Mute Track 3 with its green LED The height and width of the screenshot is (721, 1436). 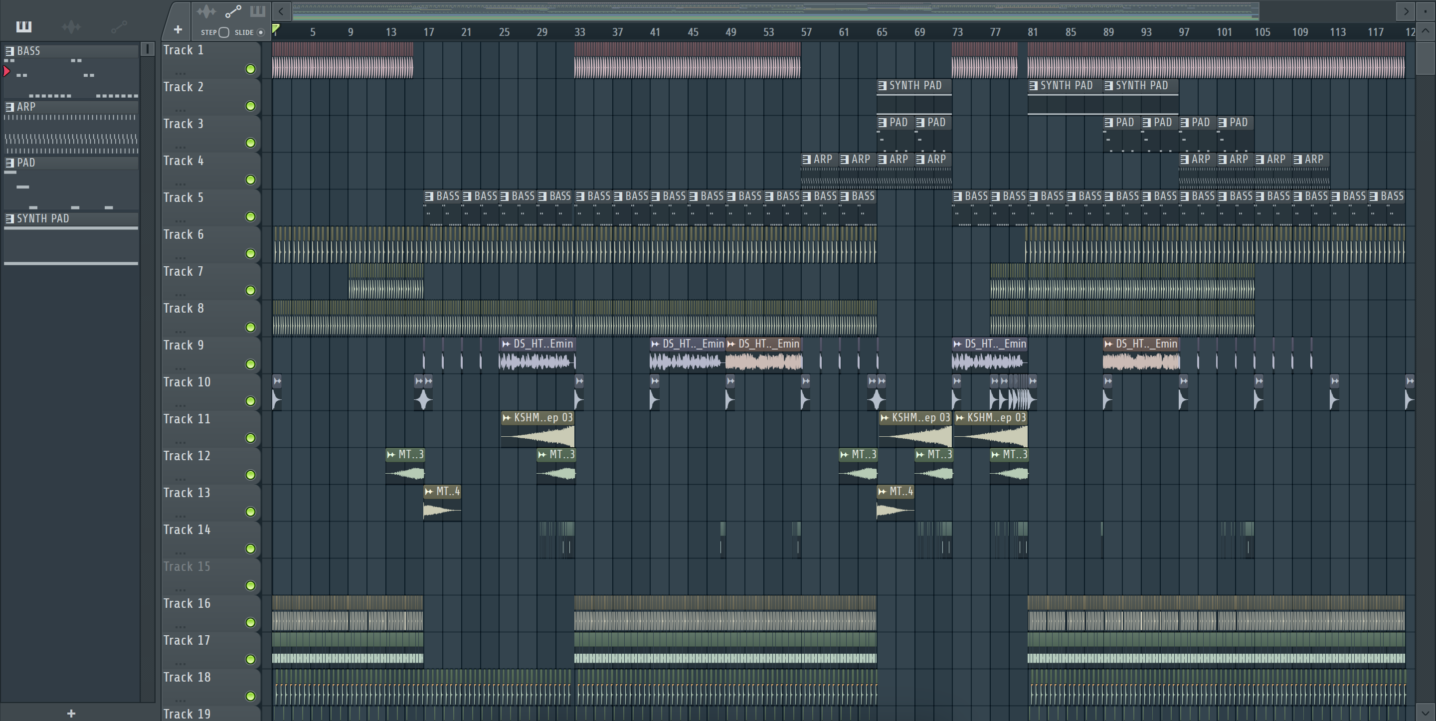tap(250, 143)
